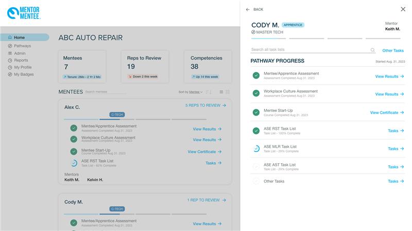Open the Reps to Review summary card
This screenshot has height=231, width=412.
click(x=145, y=67)
